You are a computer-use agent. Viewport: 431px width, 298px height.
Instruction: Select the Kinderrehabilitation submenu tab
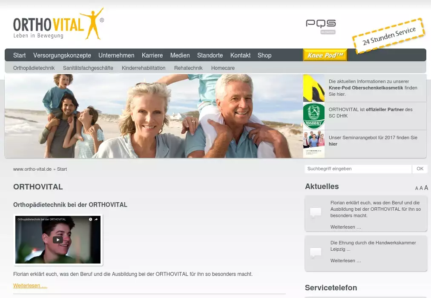(x=144, y=68)
